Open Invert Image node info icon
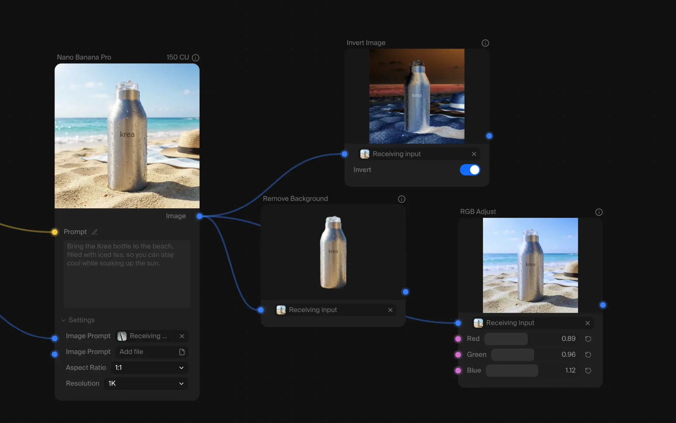The height and width of the screenshot is (423, 676). [x=485, y=43]
